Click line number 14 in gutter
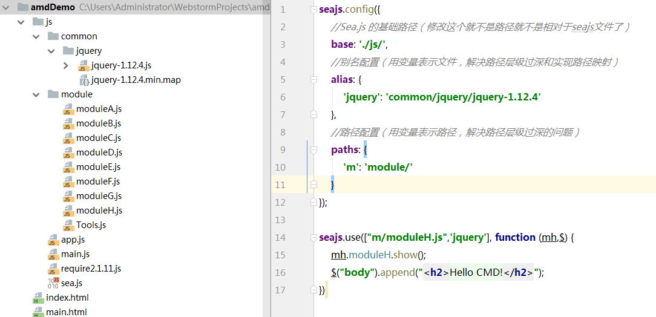 tap(280, 238)
